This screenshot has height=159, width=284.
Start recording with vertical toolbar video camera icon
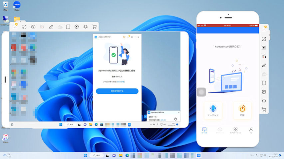[x=264, y=57]
